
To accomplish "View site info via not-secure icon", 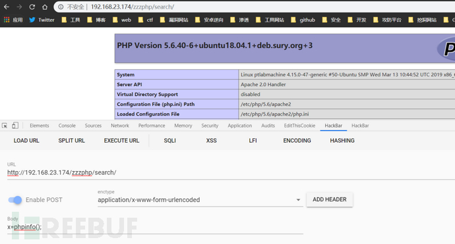I will [61, 7].
